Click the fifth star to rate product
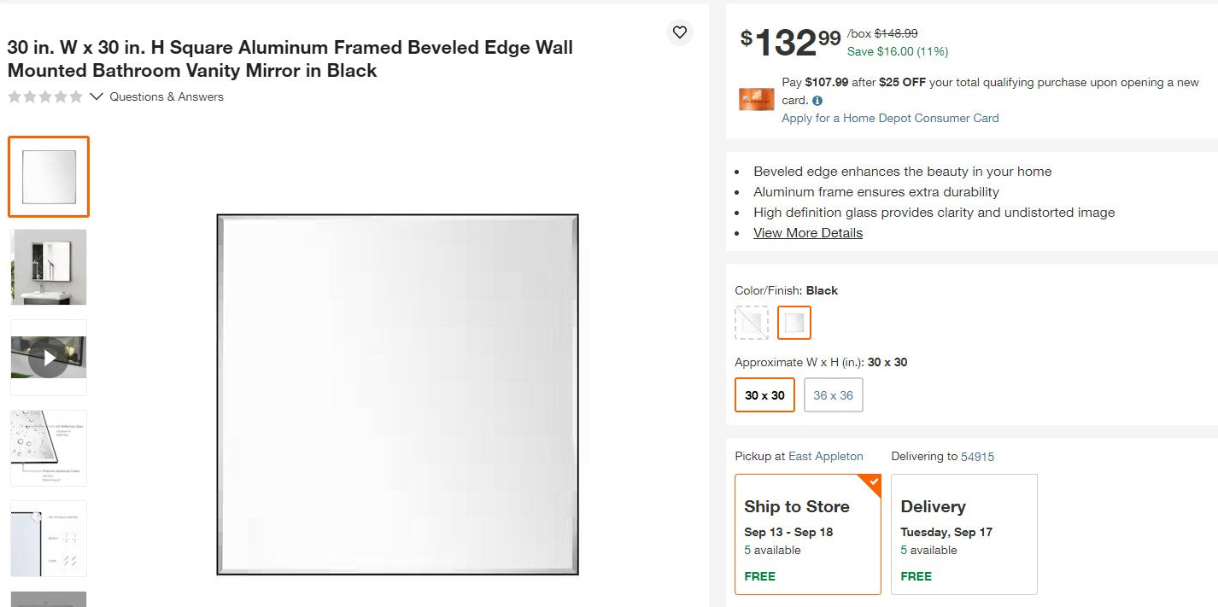Screen dimensions: 1218x607 coord(75,96)
